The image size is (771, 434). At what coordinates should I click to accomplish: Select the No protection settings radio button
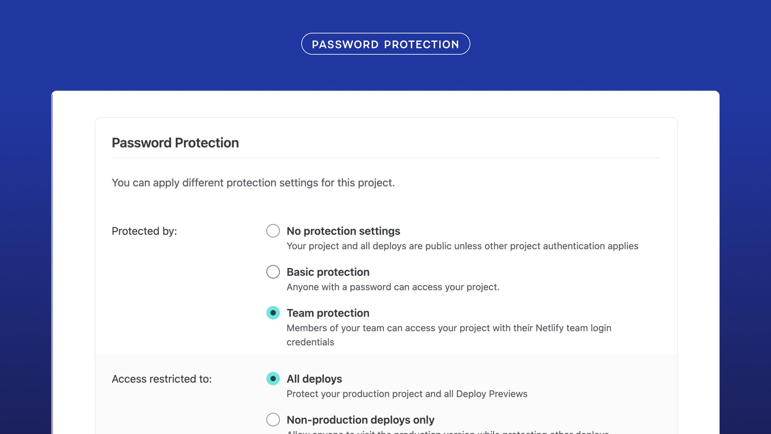click(273, 231)
